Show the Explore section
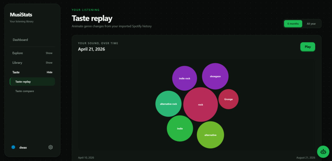 click(x=49, y=53)
